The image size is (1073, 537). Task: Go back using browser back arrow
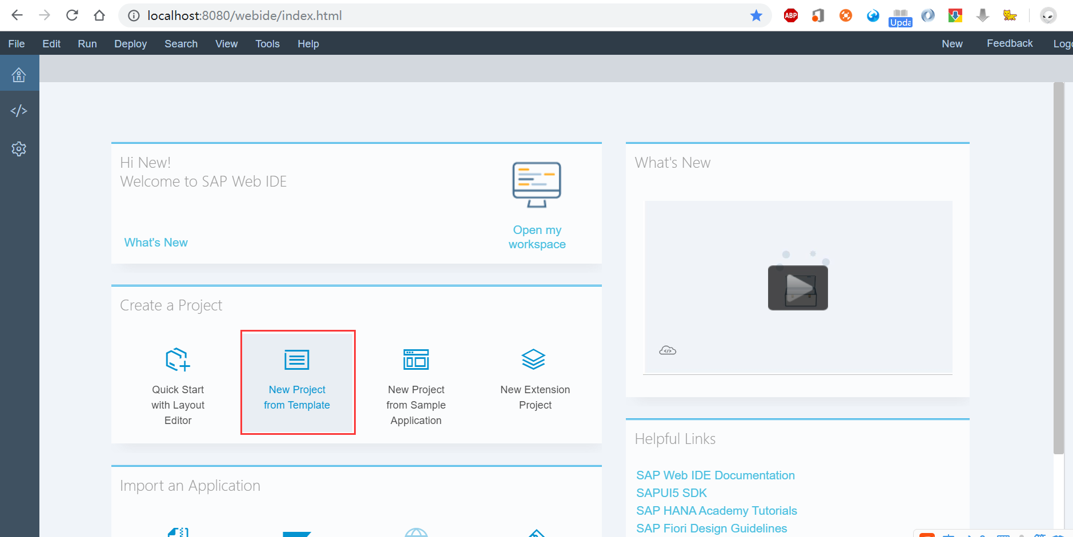click(17, 15)
